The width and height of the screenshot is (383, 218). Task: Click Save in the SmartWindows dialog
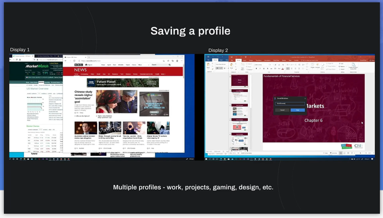[297, 110]
